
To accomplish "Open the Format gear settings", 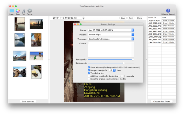I will point(29,11).
